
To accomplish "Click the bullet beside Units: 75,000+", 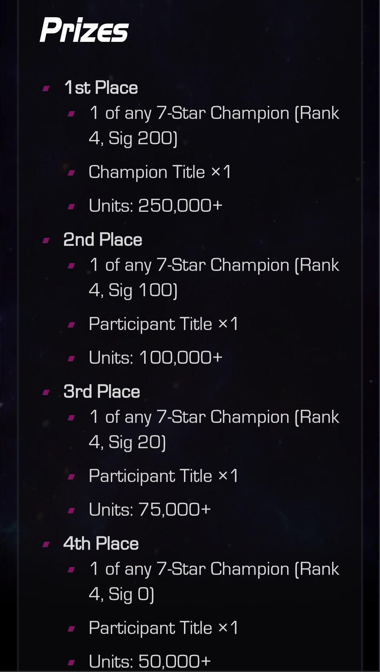I will pos(71,511).
